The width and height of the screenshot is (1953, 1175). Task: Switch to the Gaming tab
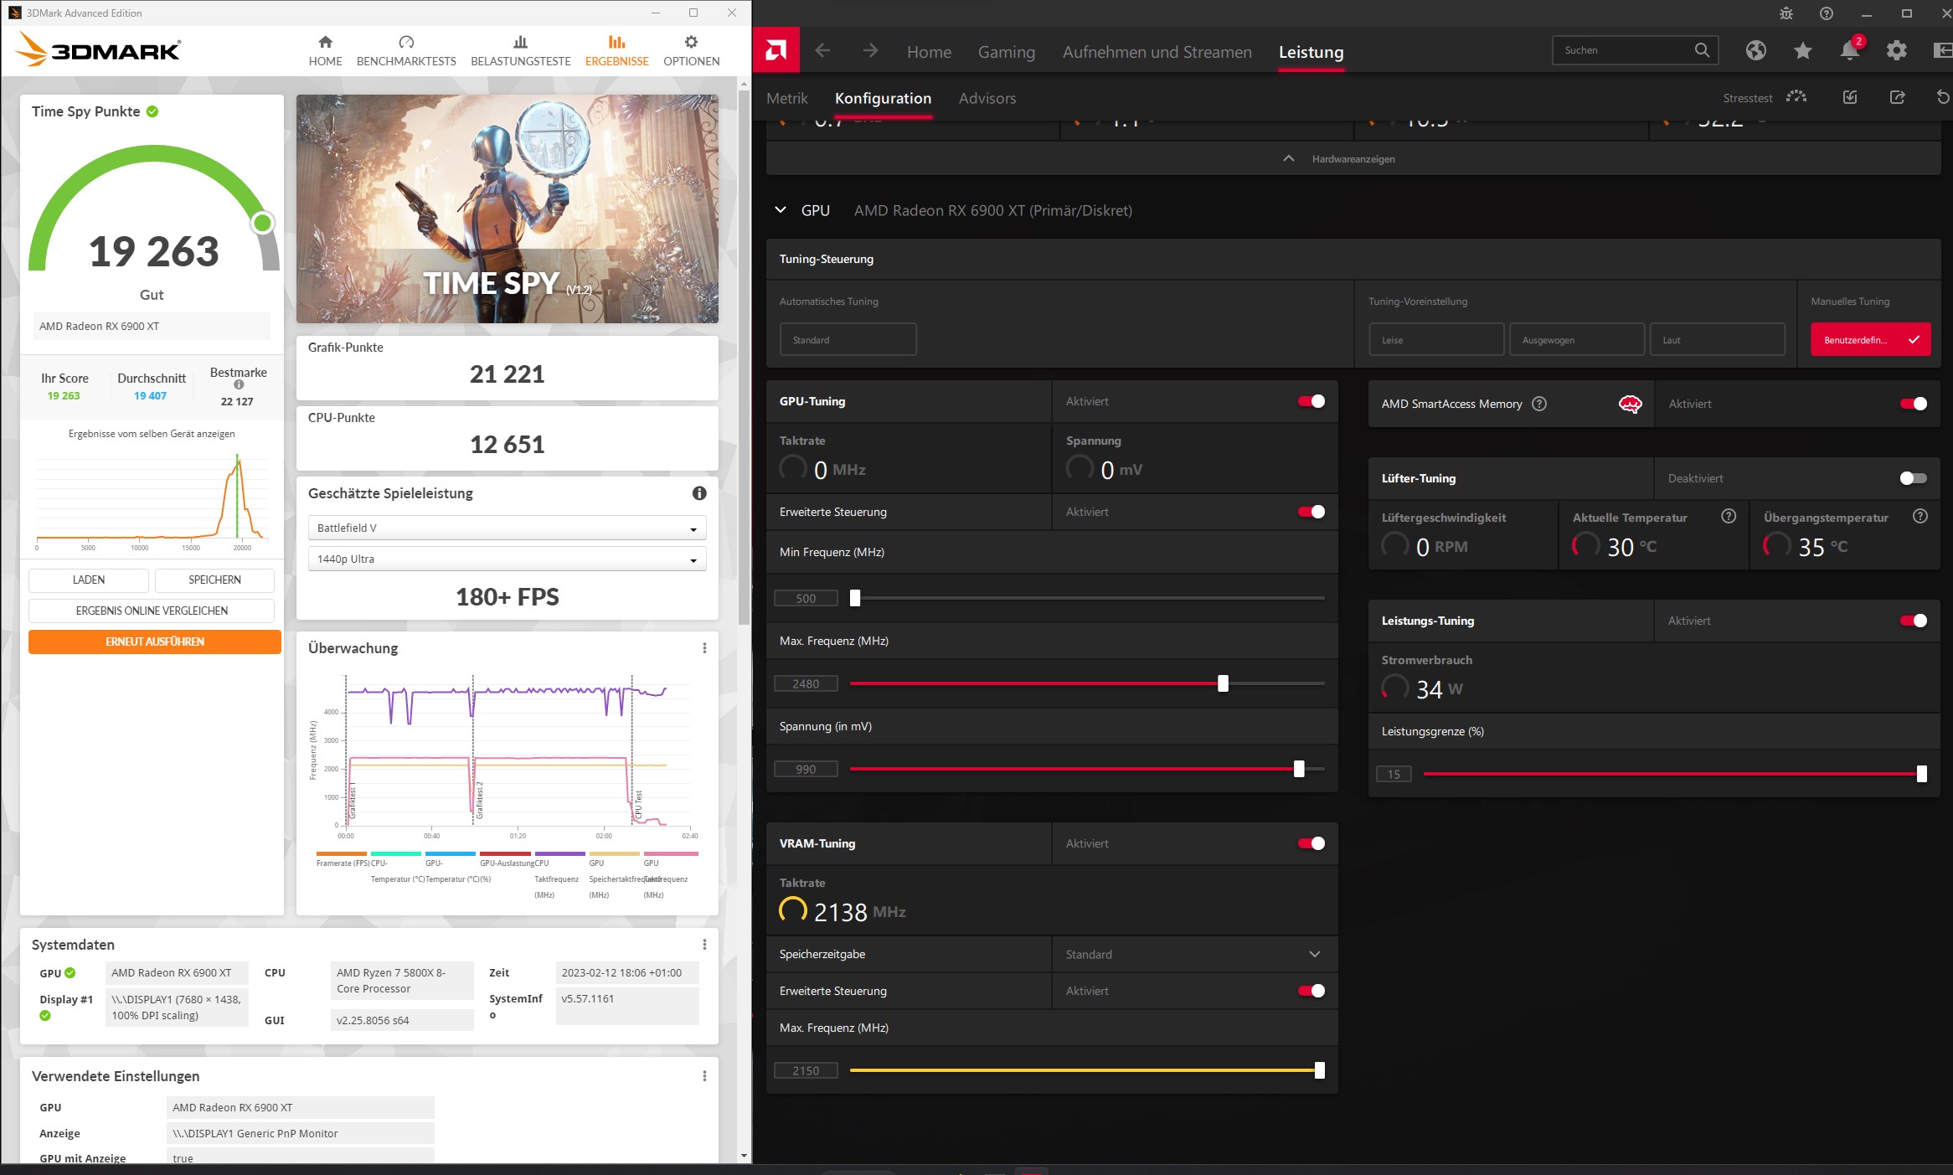coord(1006,52)
